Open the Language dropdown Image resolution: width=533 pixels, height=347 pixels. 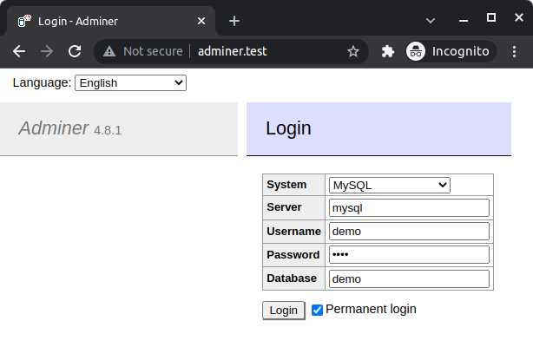[x=130, y=83]
